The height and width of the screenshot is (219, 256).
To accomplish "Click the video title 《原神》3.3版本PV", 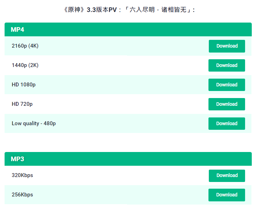I will [x=129, y=10].
